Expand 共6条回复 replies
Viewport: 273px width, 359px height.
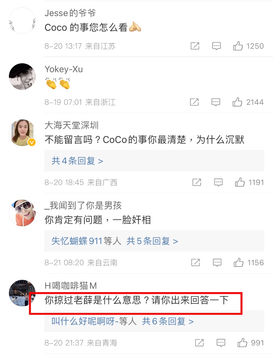[168, 321]
